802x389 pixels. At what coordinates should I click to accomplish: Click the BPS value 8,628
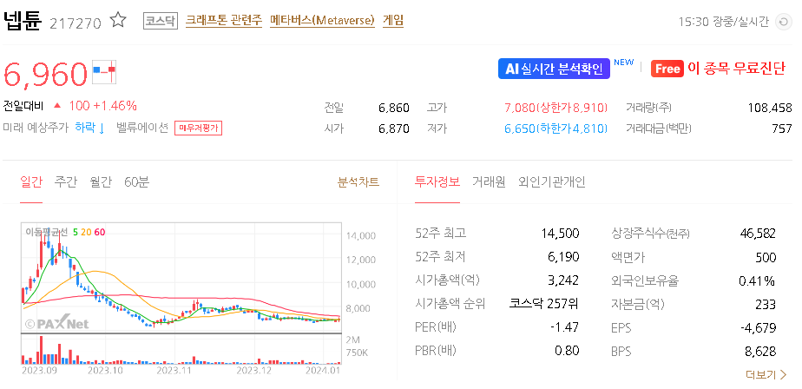pyautogui.click(x=761, y=351)
